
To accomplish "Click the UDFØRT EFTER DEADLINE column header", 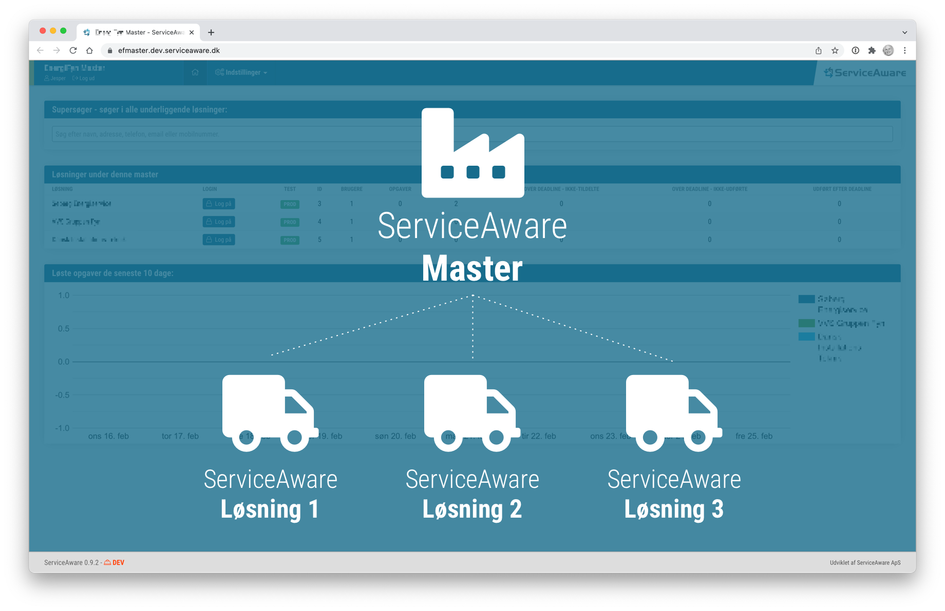I will (842, 189).
